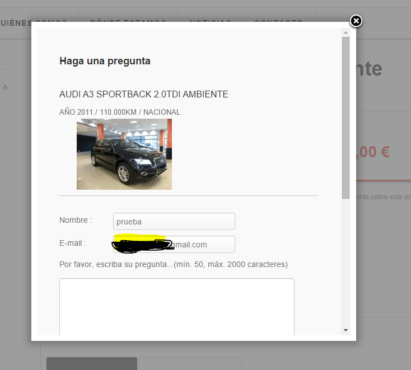411x370 pixels.
Task: Click the 'Haga una pregunta' heading
Action: (105, 61)
